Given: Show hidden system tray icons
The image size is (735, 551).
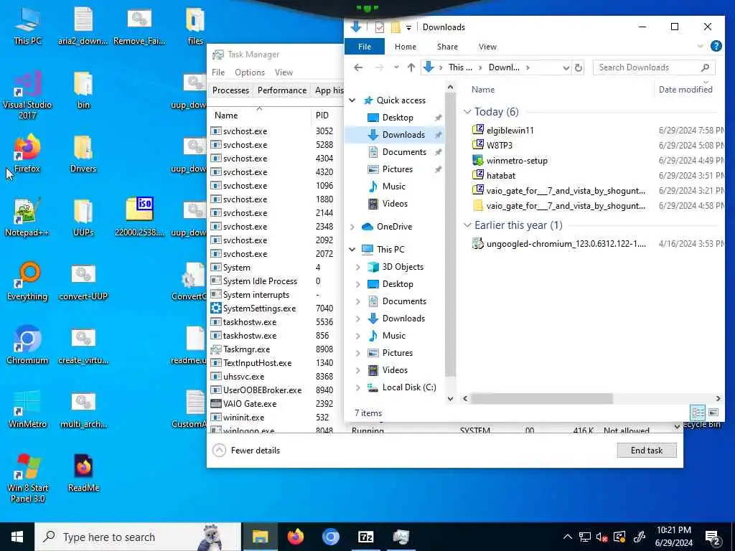Looking at the screenshot, I should click(x=567, y=537).
